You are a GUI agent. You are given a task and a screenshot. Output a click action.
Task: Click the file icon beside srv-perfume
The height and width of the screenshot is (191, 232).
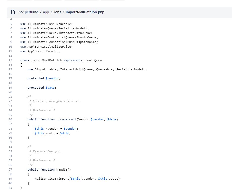(x=13, y=12)
